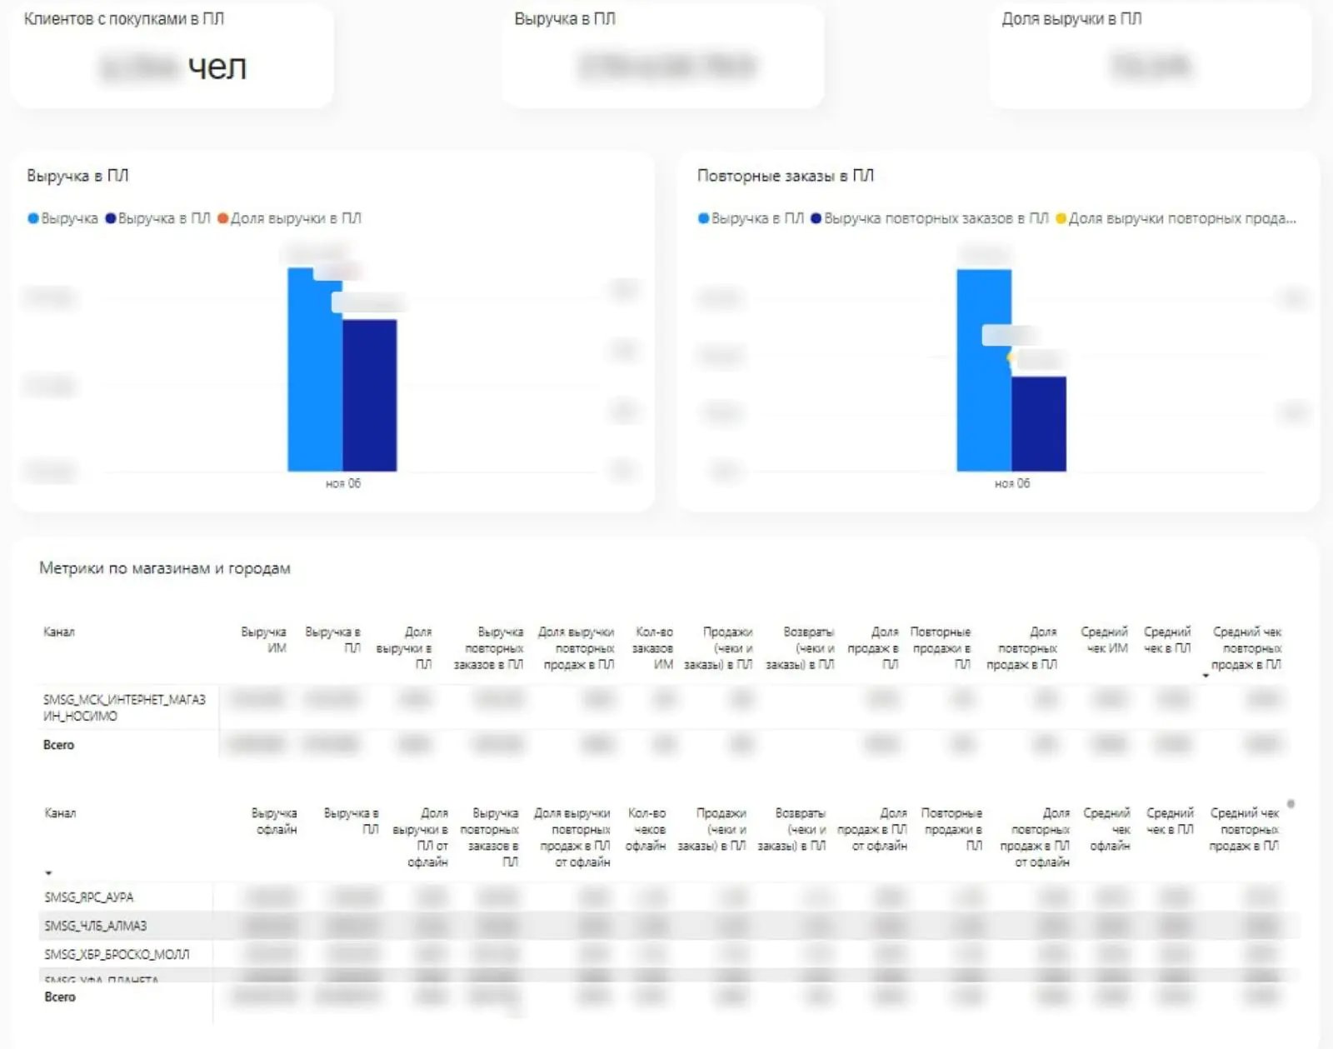Click the Метрики по магазинам и городам heading
1333x1049 pixels.
(x=165, y=568)
